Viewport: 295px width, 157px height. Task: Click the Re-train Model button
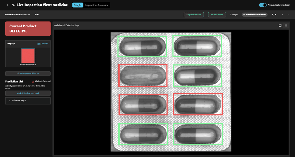217,15
